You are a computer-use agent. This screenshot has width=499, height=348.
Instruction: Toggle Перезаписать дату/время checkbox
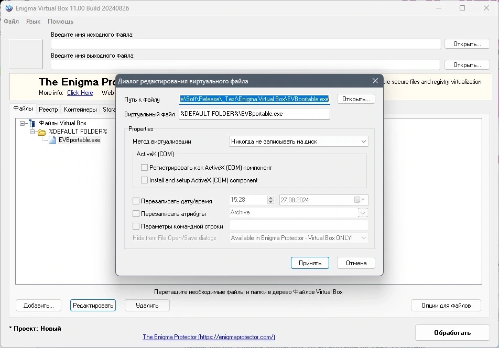136,201
